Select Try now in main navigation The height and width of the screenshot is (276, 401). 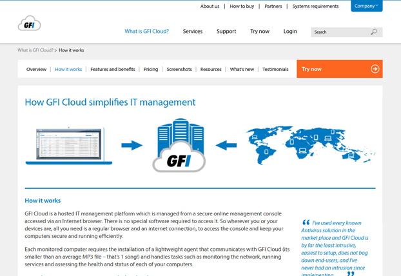pos(260,31)
